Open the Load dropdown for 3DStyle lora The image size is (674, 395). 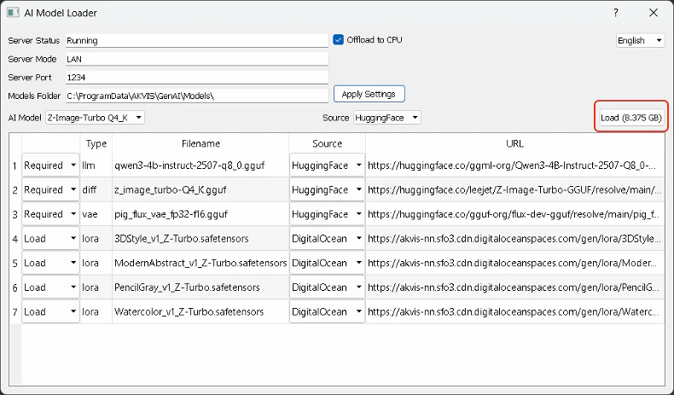[x=50, y=239]
